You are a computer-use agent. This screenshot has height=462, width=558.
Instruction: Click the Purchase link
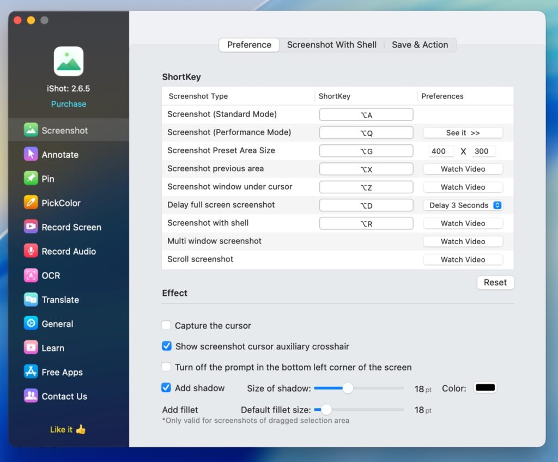click(69, 104)
